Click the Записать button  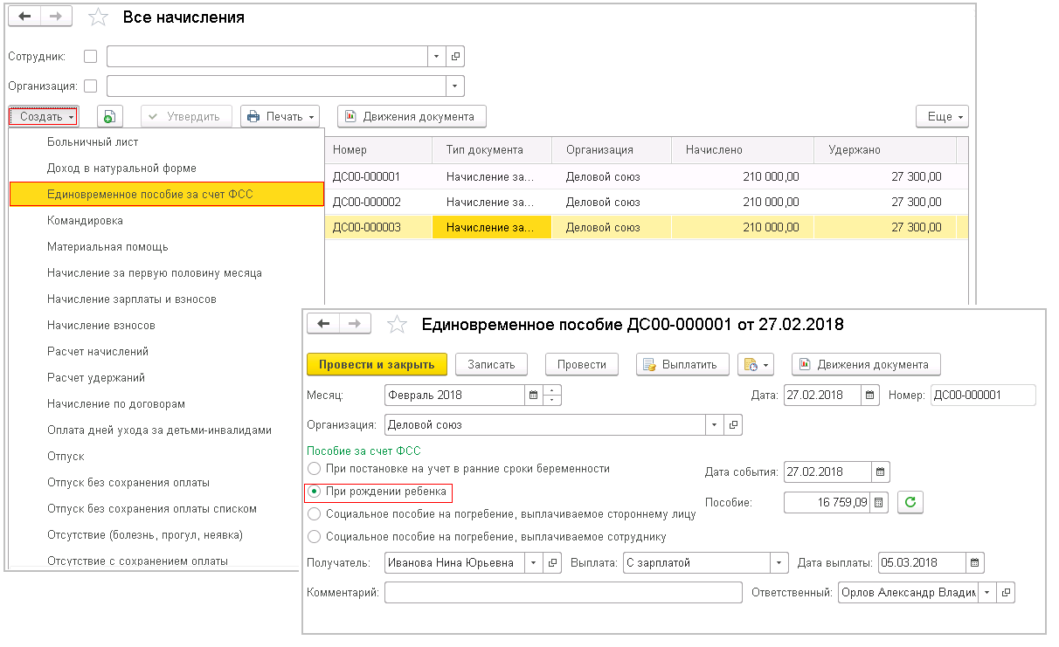[x=490, y=364]
